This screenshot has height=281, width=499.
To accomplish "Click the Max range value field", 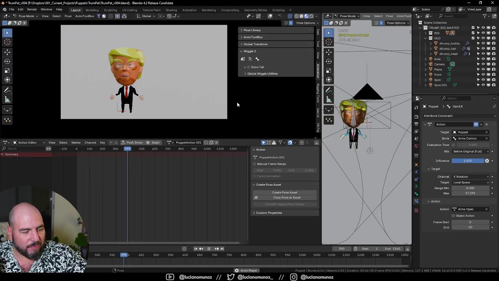I will pyautogui.click(x=470, y=193).
